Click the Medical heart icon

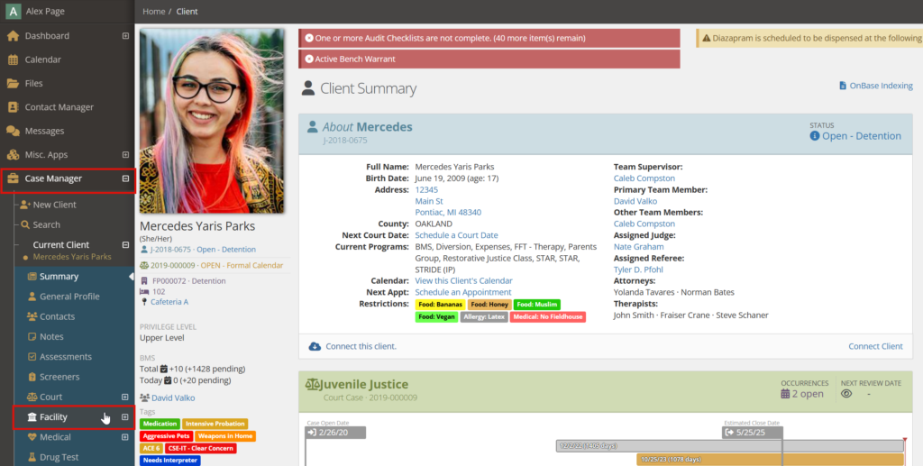pos(32,437)
